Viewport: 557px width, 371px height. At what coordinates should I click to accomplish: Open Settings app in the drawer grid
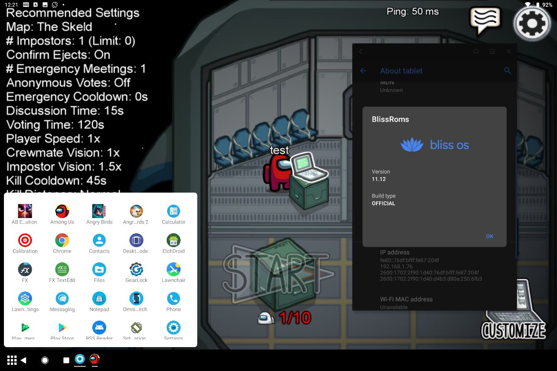pyautogui.click(x=174, y=331)
